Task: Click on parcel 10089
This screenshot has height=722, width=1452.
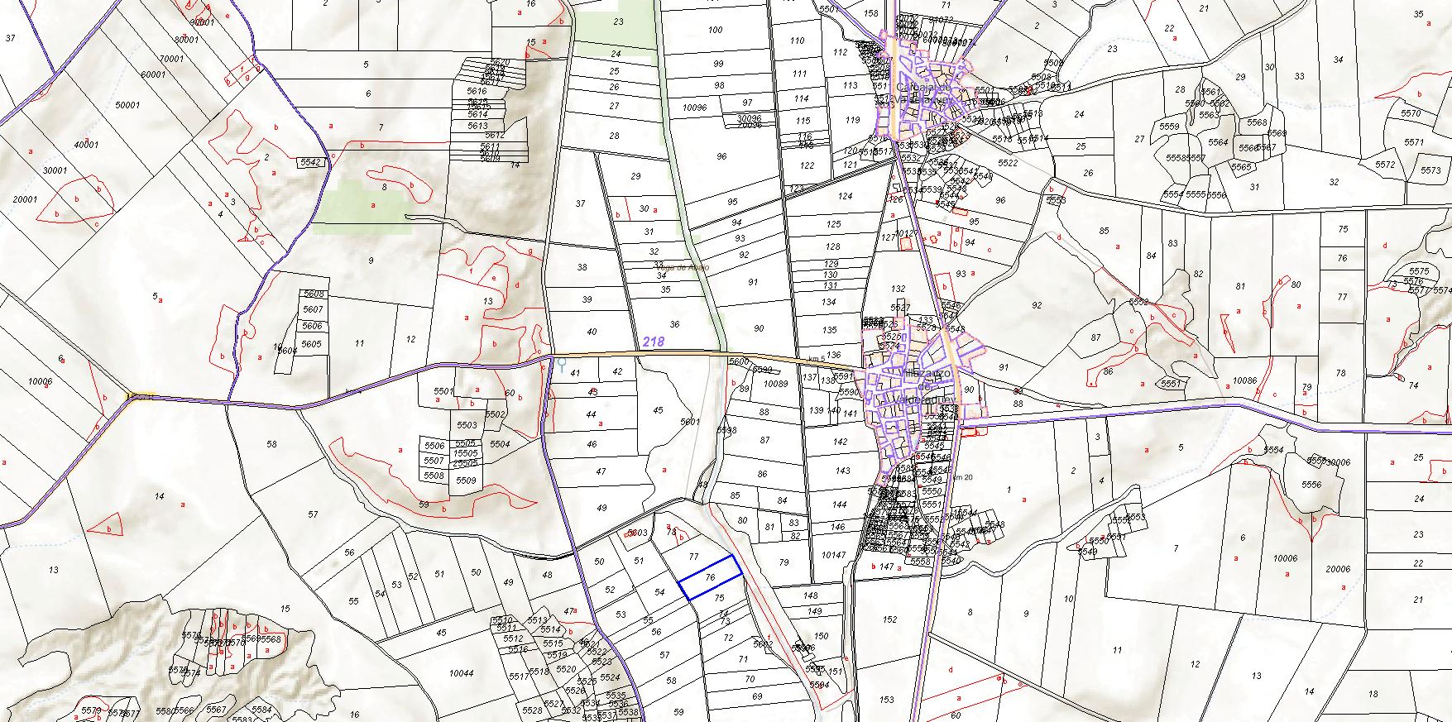Action: 776,384
